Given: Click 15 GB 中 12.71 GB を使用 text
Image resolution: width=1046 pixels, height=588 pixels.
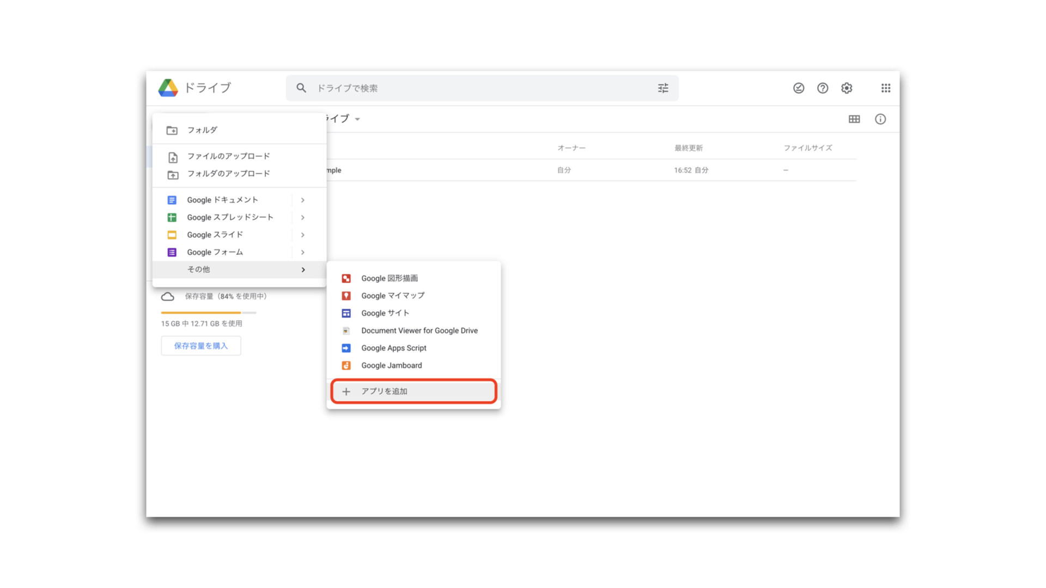Looking at the screenshot, I should [202, 323].
